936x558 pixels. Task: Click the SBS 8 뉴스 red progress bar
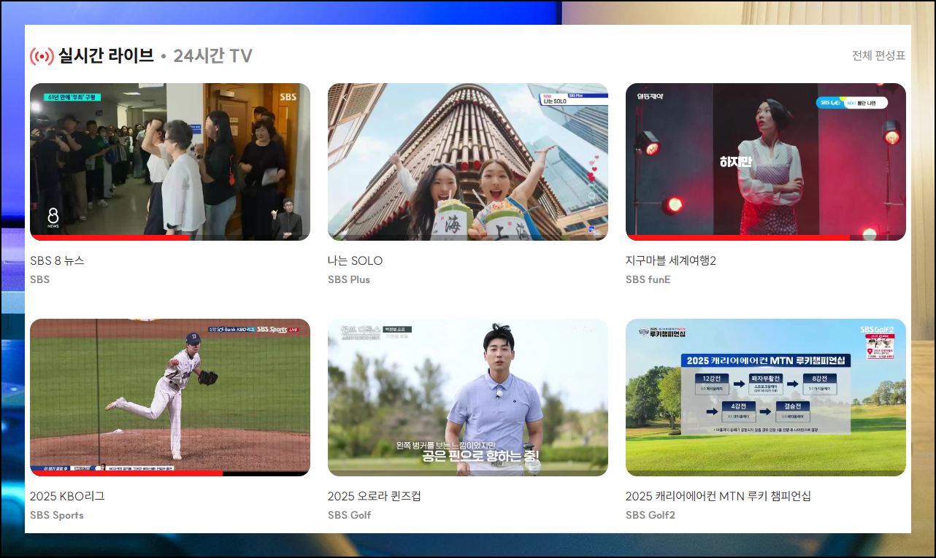click(110, 238)
